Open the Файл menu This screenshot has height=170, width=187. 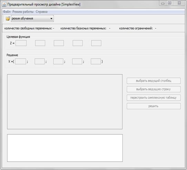[7, 12]
